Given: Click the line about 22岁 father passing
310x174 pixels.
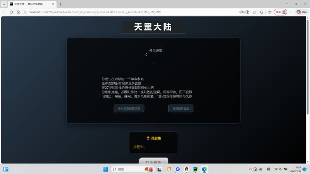Looking at the screenshot, I should coord(121,83).
